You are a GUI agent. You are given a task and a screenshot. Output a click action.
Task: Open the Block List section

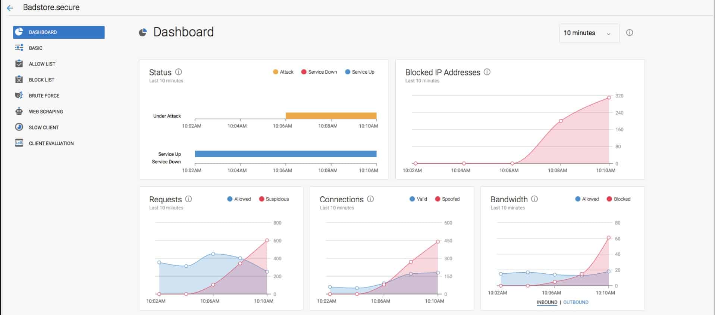click(x=42, y=80)
